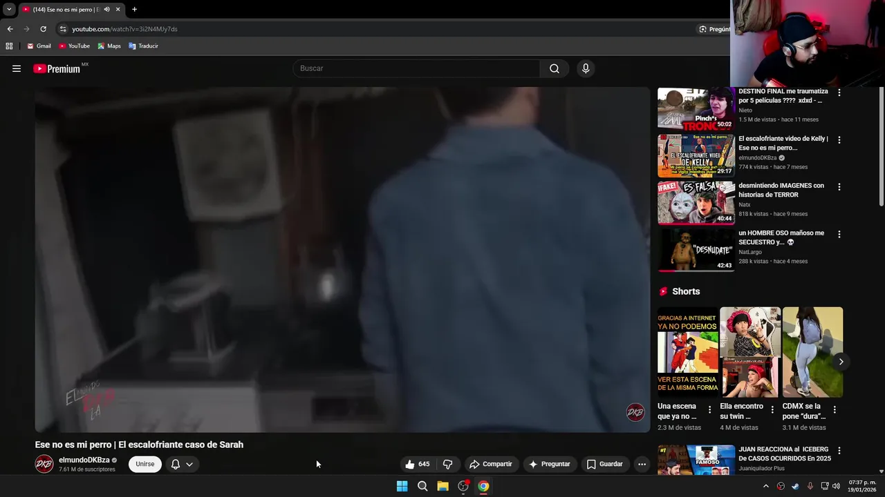
Task: Open elmundoDKBza channel name link
Action: (84, 460)
